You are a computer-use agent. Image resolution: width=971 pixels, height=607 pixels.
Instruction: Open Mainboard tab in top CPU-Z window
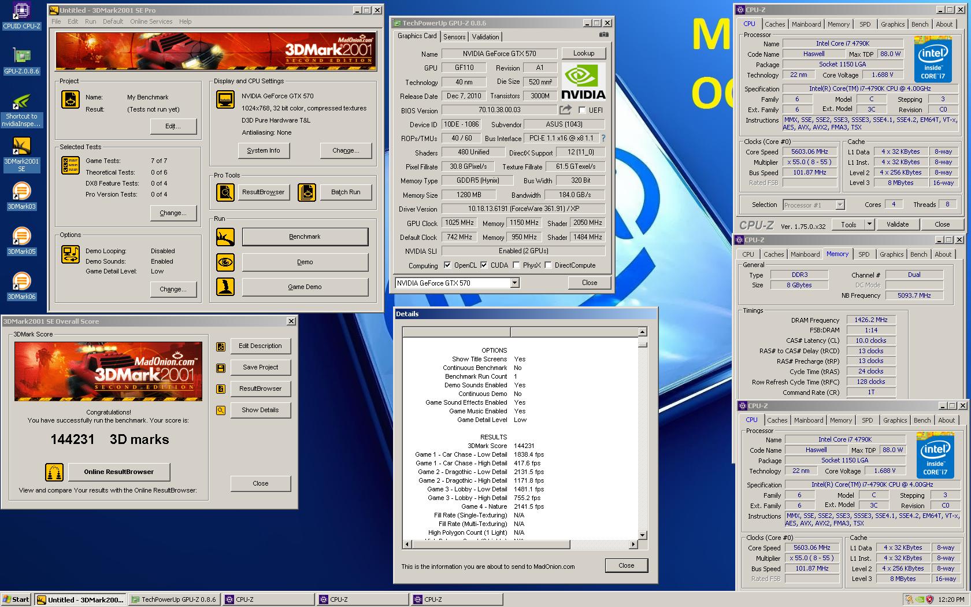coord(806,24)
